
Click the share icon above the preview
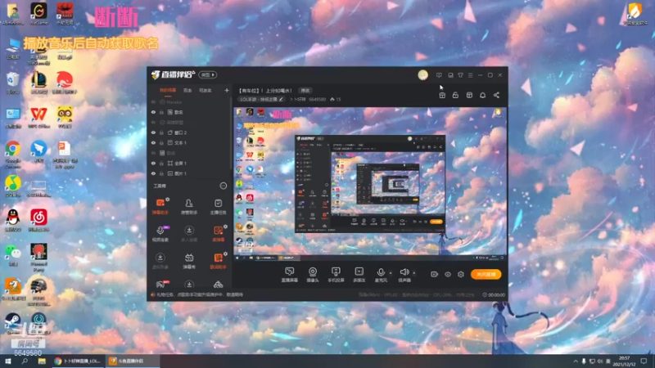(x=496, y=95)
